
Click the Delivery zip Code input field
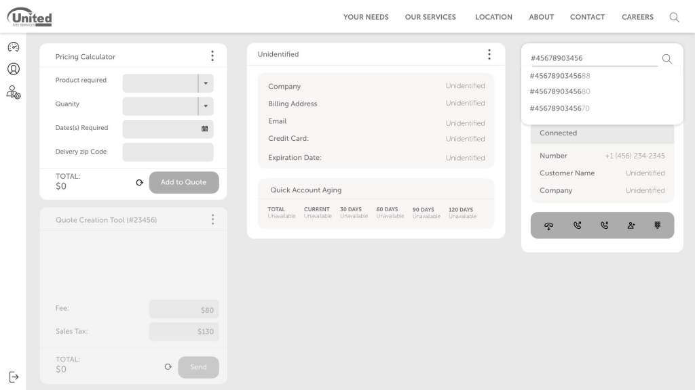[168, 152]
